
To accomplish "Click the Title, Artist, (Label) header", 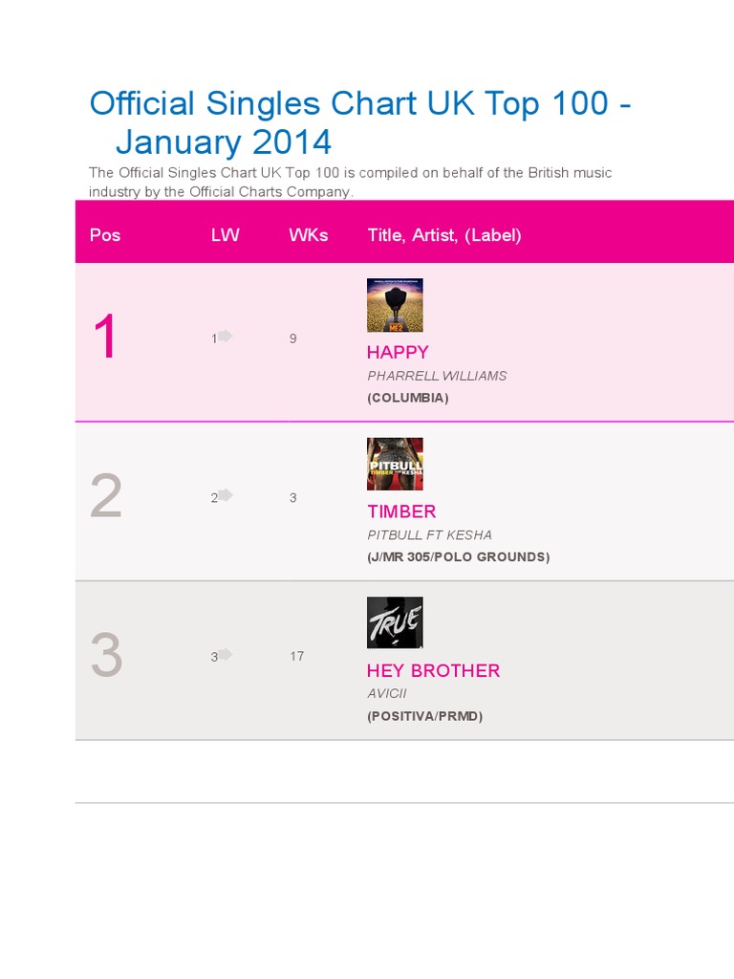I will (x=444, y=234).
